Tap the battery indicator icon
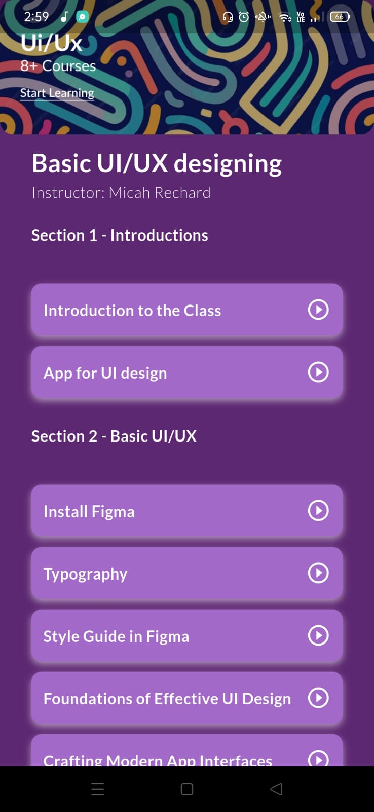 point(340,17)
